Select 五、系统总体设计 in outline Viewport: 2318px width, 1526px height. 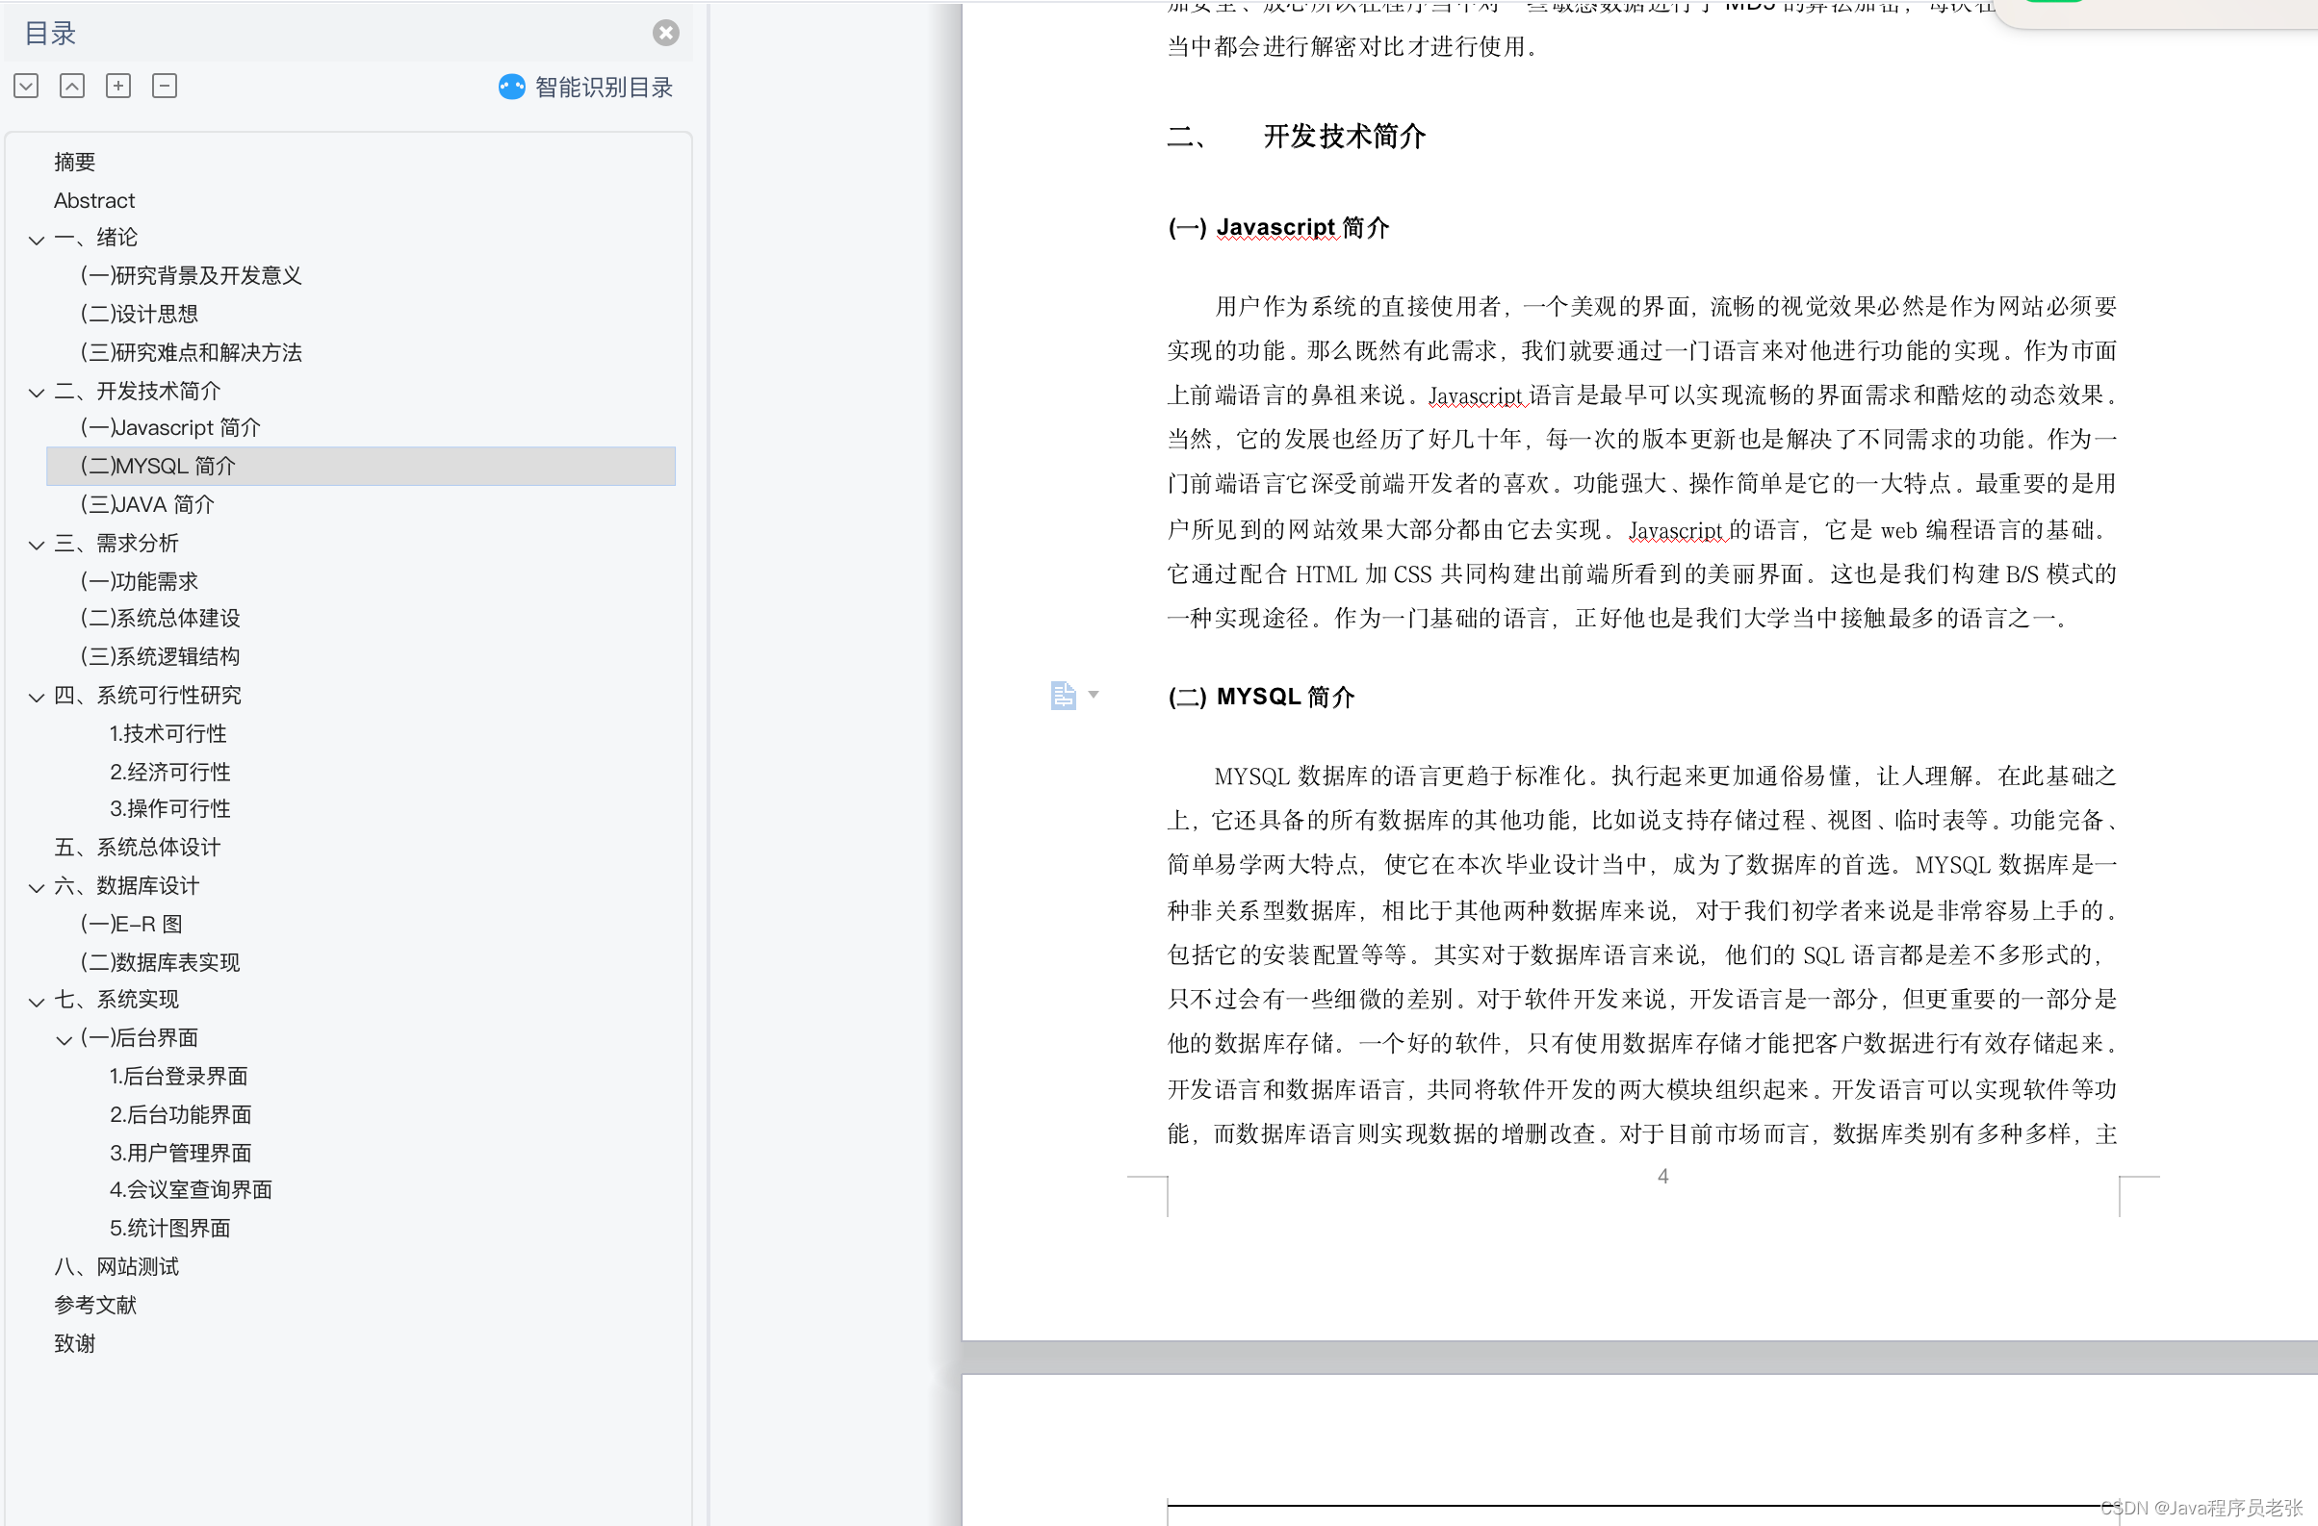pos(138,847)
